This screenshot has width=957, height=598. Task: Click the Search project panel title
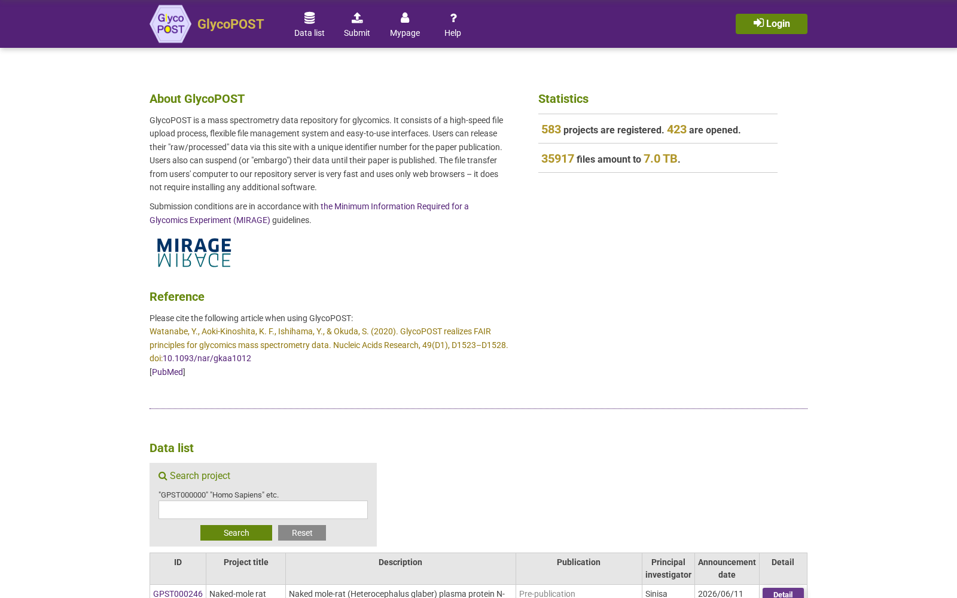point(200,476)
